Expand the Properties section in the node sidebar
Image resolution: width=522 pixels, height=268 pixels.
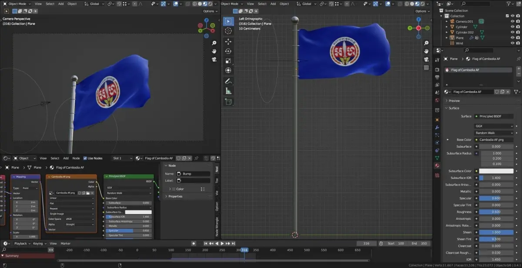[x=175, y=196]
